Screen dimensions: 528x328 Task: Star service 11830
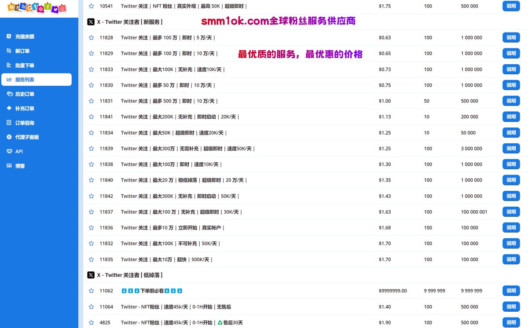[91, 85]
